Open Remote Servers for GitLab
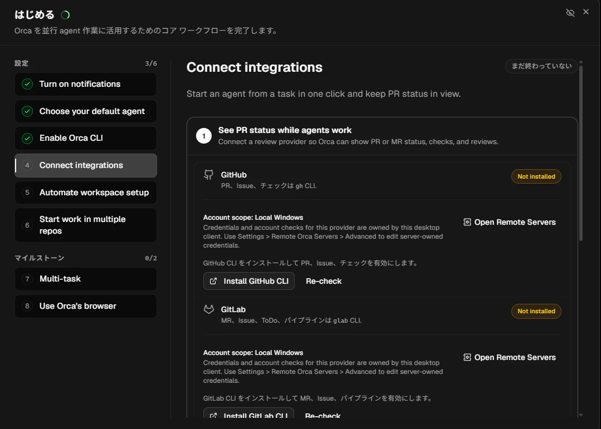Viewport: 601px width, 429px height. [x=510, y=357]
